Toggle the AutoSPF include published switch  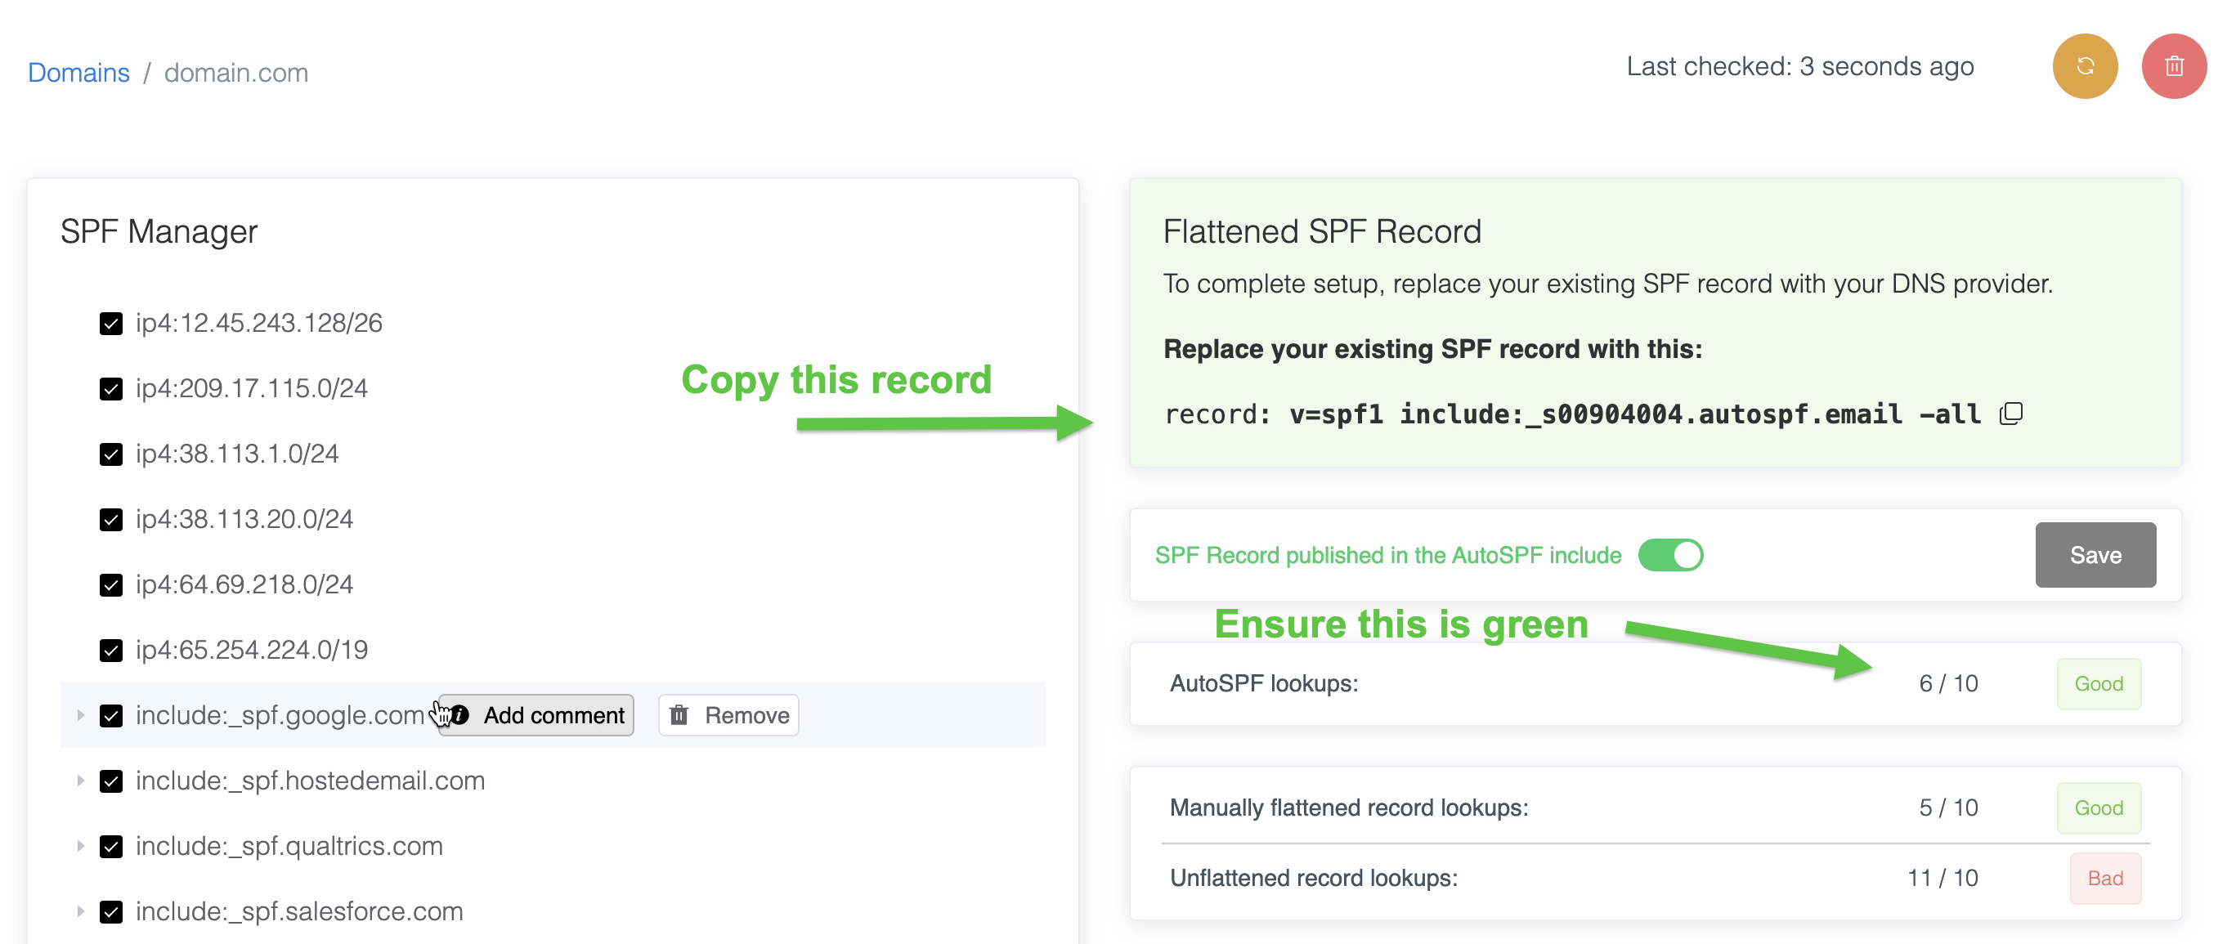(x=1670, y=555)
